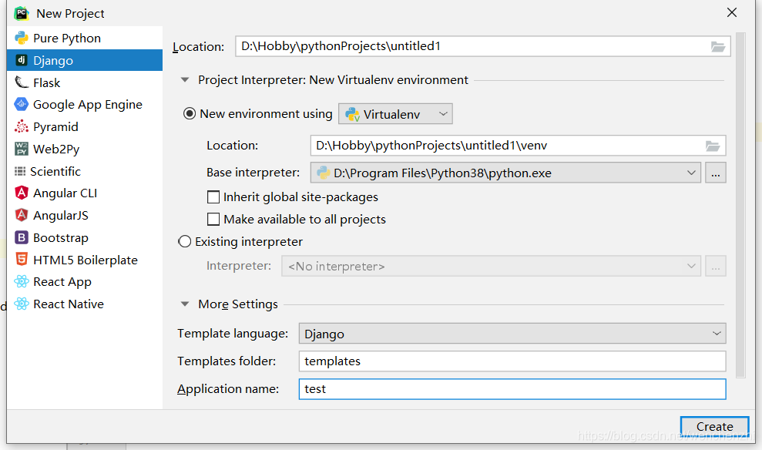
Task: Browse for the venv location folder
Action: [x=713, y=146]
